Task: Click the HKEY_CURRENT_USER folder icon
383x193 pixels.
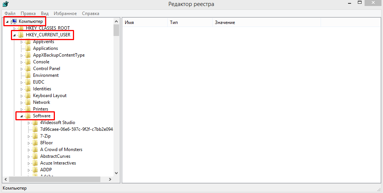Action: pos(21,35)
